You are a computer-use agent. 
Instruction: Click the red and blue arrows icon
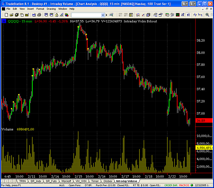pyautogui.click(x=143, y=15)
